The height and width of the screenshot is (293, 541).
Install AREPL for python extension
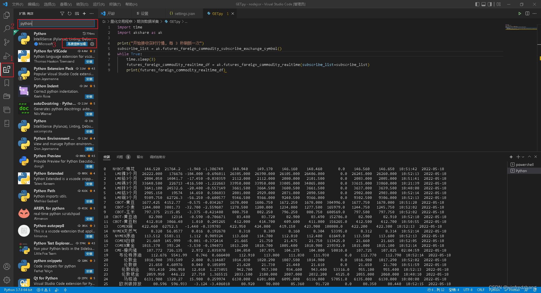tap(89, 219)
